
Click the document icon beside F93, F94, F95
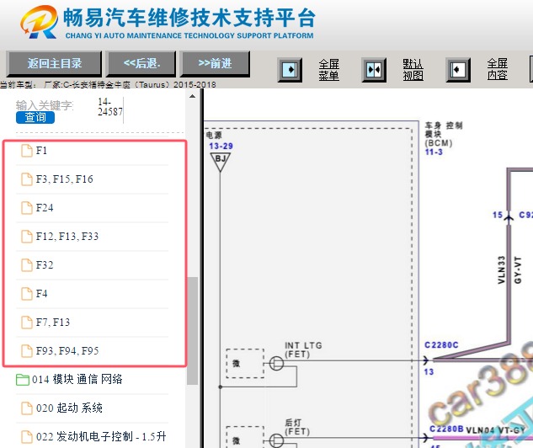(x=27, y=350)
